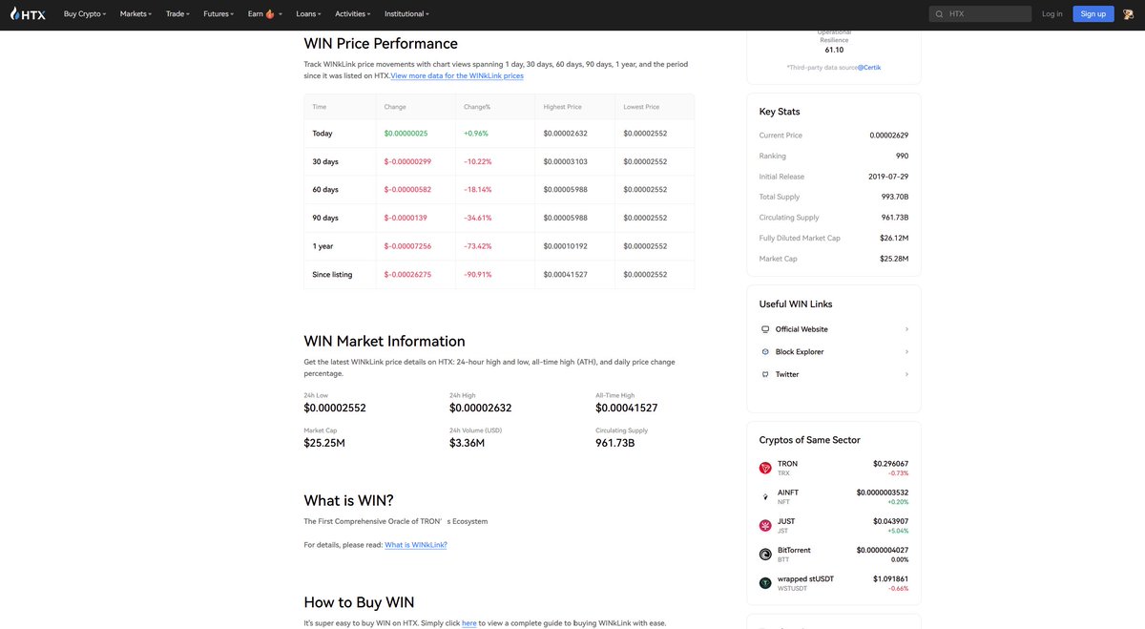Click the -73.42% change value
Screen dimensions: 1145x629
[478, 246]
